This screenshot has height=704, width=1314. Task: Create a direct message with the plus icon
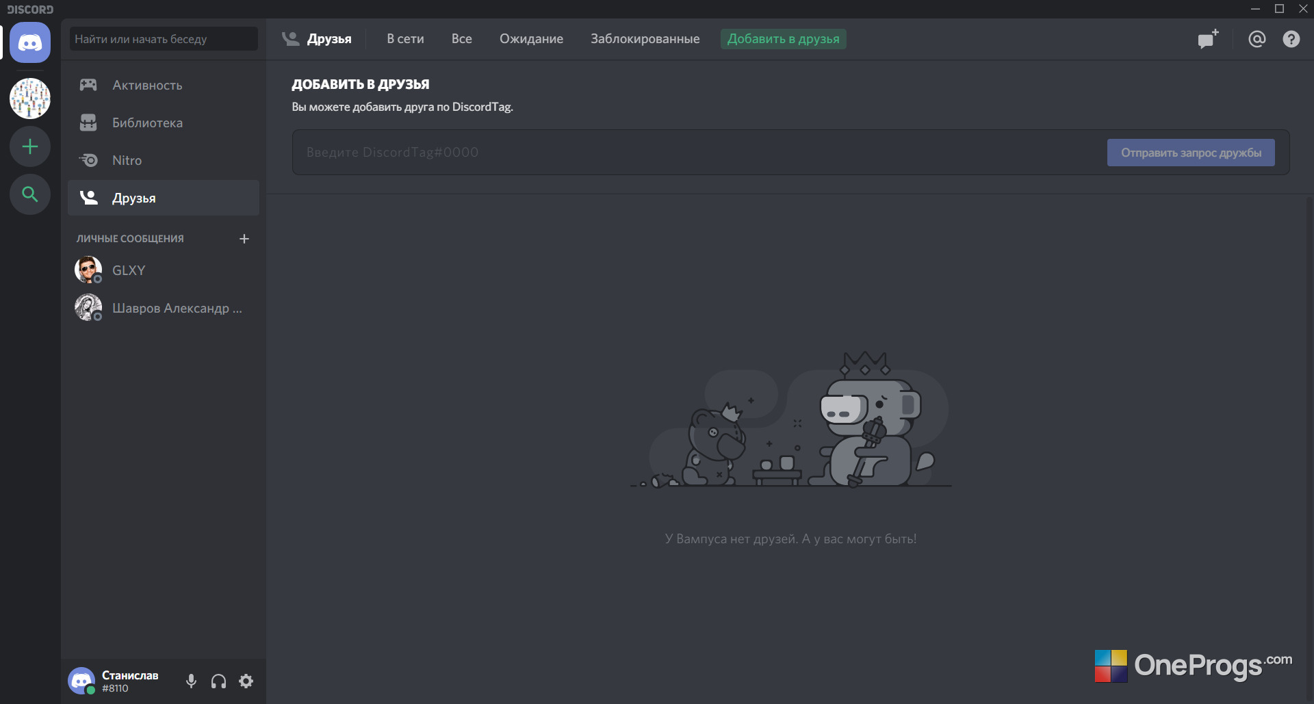(x=244, y=239)
